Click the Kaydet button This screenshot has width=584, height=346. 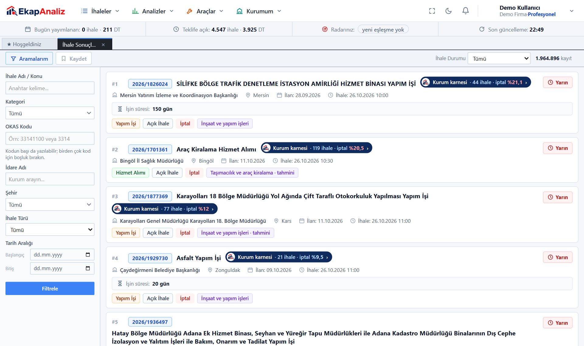click(x=74, y=59)
